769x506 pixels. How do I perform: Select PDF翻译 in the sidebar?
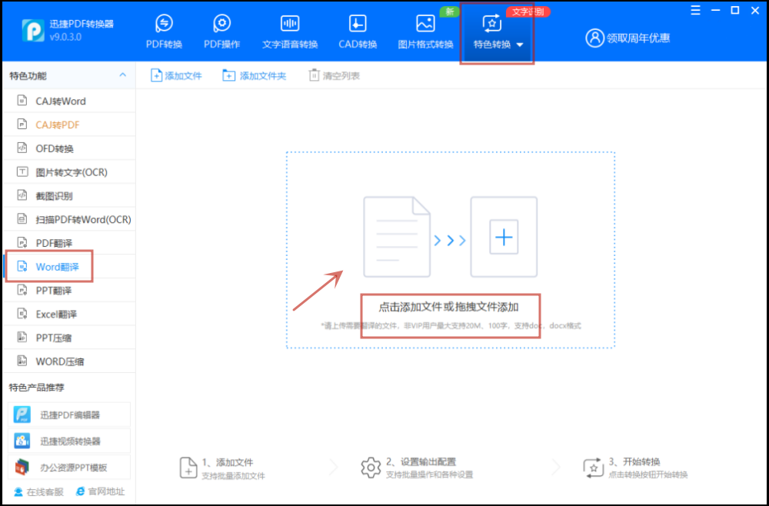coord(69,243)
